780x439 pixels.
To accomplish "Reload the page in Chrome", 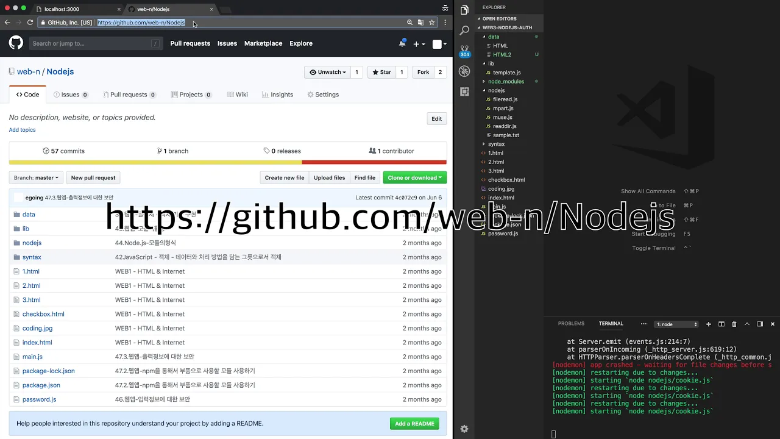I will (30, 23).
